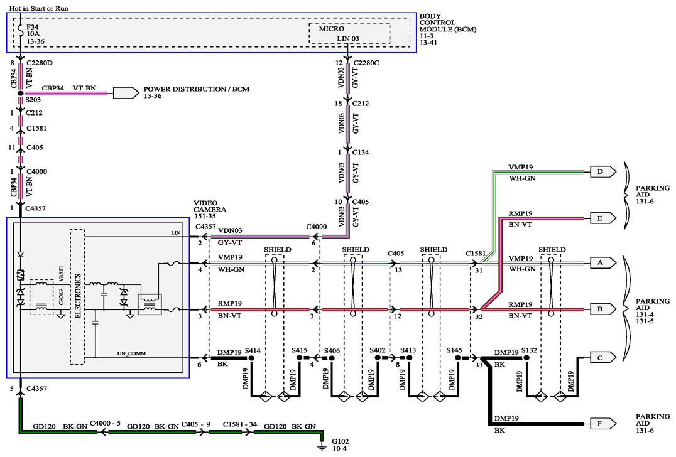Click the RMP19 label next to connector E
The width and height of the screenshot is (676, 457).
coord(520,213)
